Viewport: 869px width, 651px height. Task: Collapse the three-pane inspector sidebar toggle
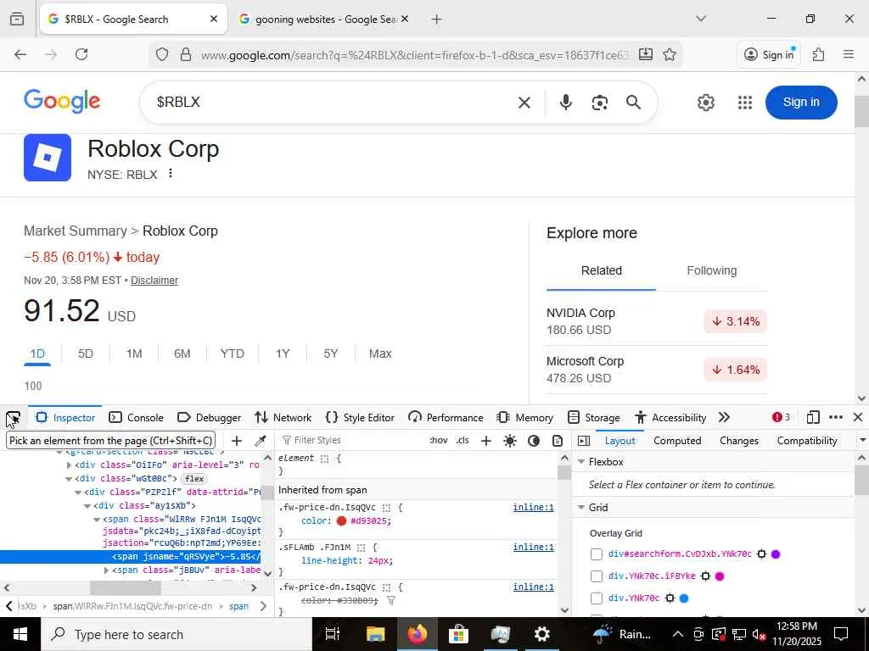pyautogui.click(x=584, y=441)
